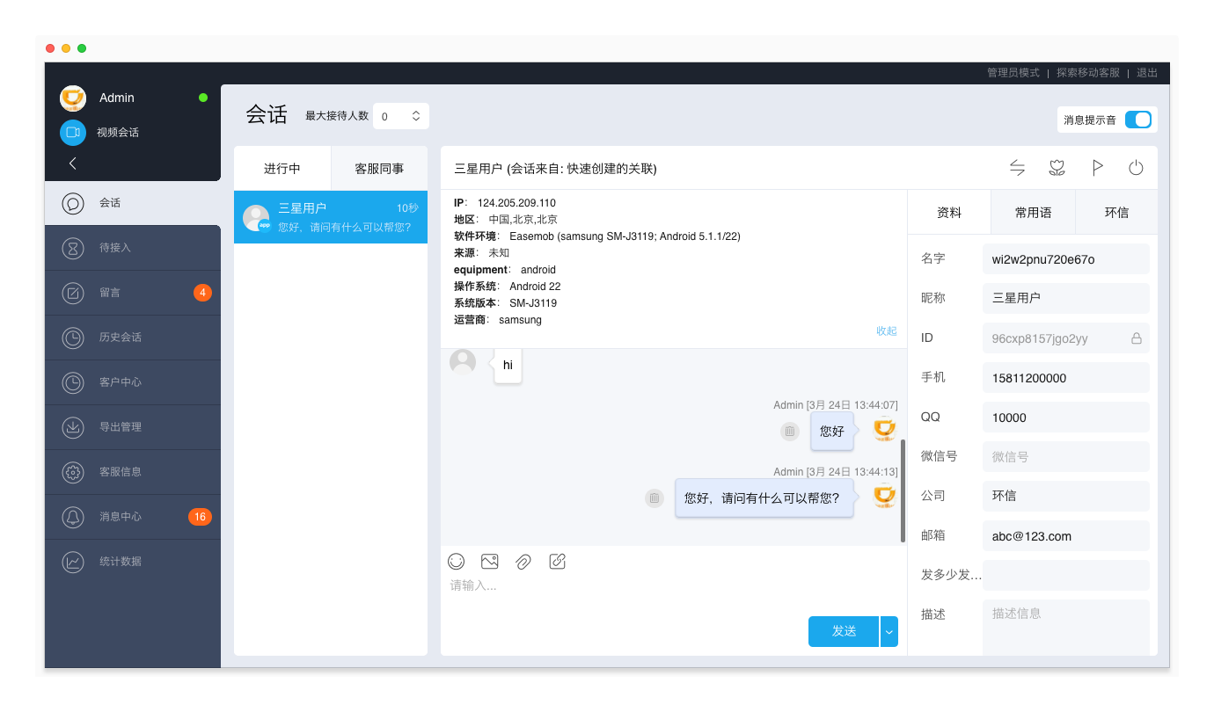Click the 公司 field 环信
The height and width of the screenshot is (712, 1214).
pos(1065,496)
